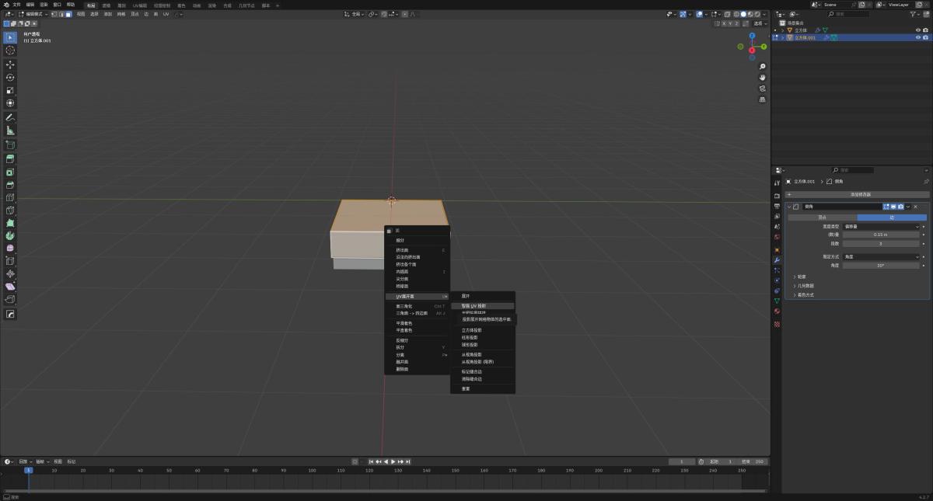Switch to face select mode icon
The height and width of the screenshot is (501, 933).
click(68, 14)
